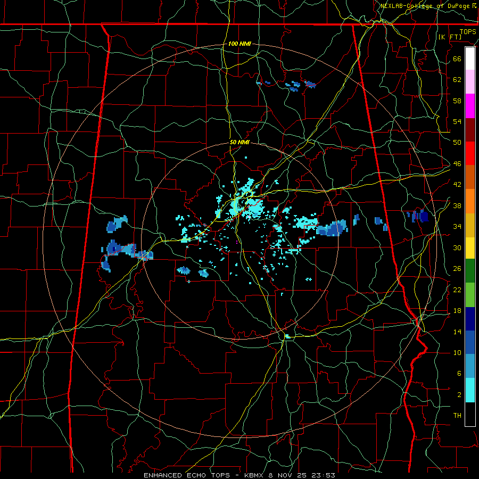
Task: Click the '23:53' timestamp text
Action: (x=323, y=475)
